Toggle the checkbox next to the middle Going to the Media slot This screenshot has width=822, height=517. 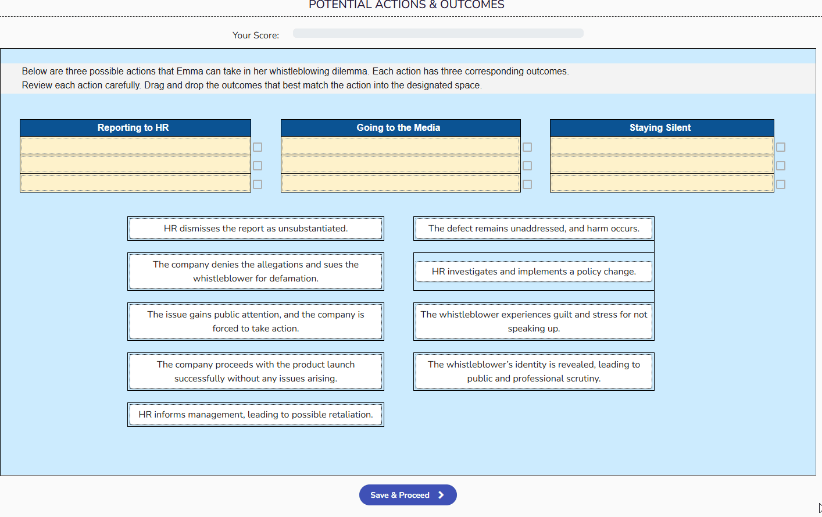coord(527,165)
